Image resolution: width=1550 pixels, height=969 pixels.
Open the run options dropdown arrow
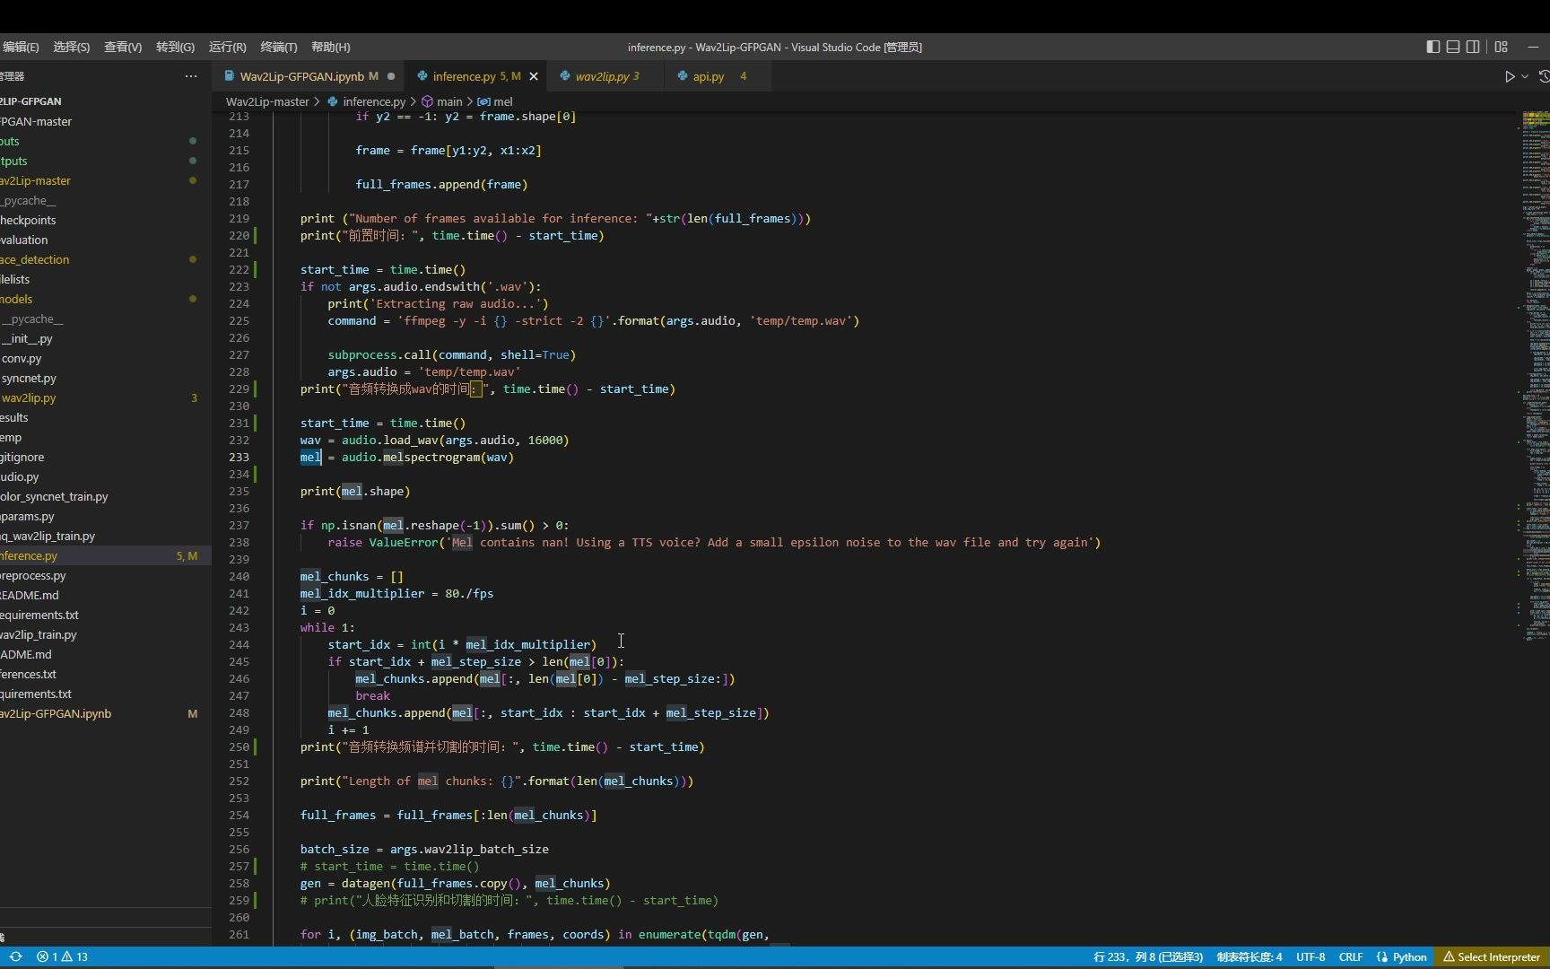tap(1525, 76)
